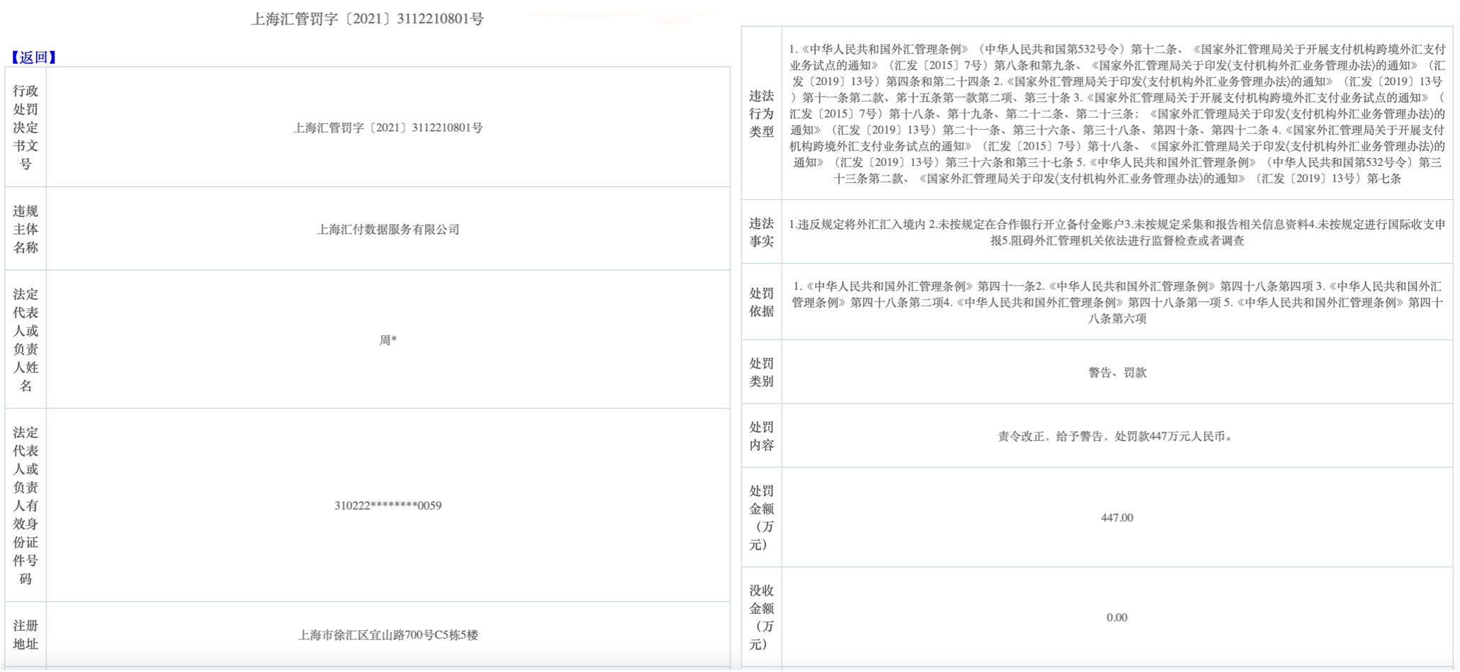Screen dimensions: 1460x672
Task: Click the 违规主体名称 row label
Action: pyautogui.click(x=26, y=229)
